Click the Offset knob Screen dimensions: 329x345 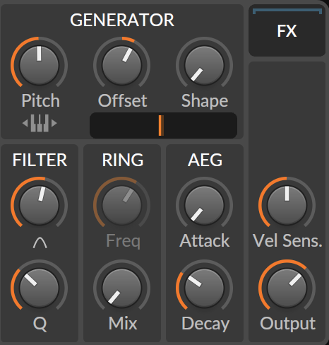(x=121, y=65)
